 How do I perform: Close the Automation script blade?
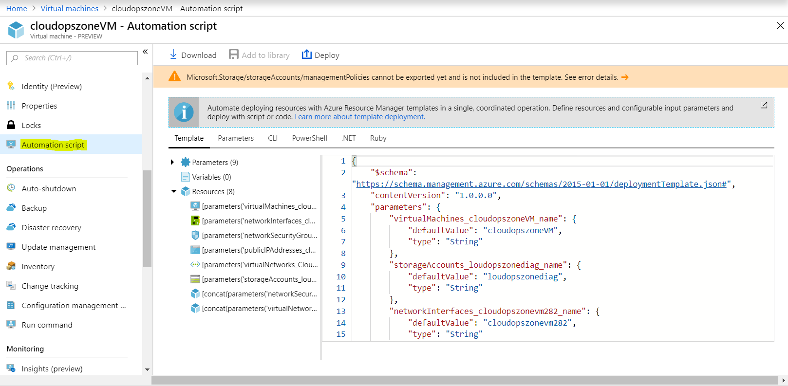pos(780,25)
